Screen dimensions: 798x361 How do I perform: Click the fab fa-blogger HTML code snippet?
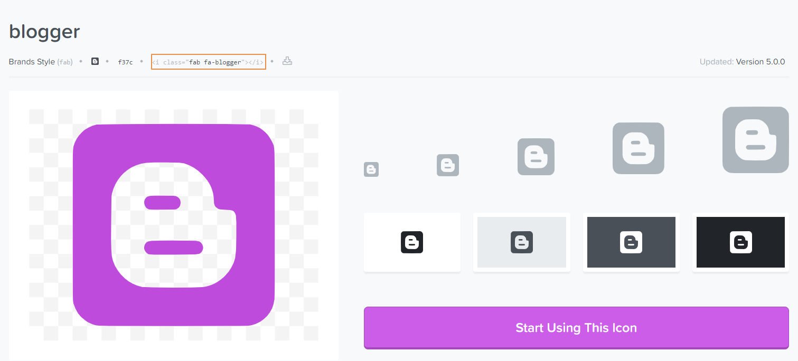coord(208,62)
